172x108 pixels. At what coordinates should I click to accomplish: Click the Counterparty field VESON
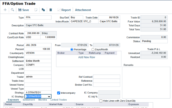pos(38,53)
